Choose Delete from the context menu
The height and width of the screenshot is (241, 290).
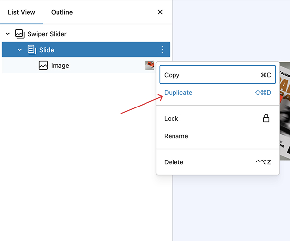tap(218, 162)
